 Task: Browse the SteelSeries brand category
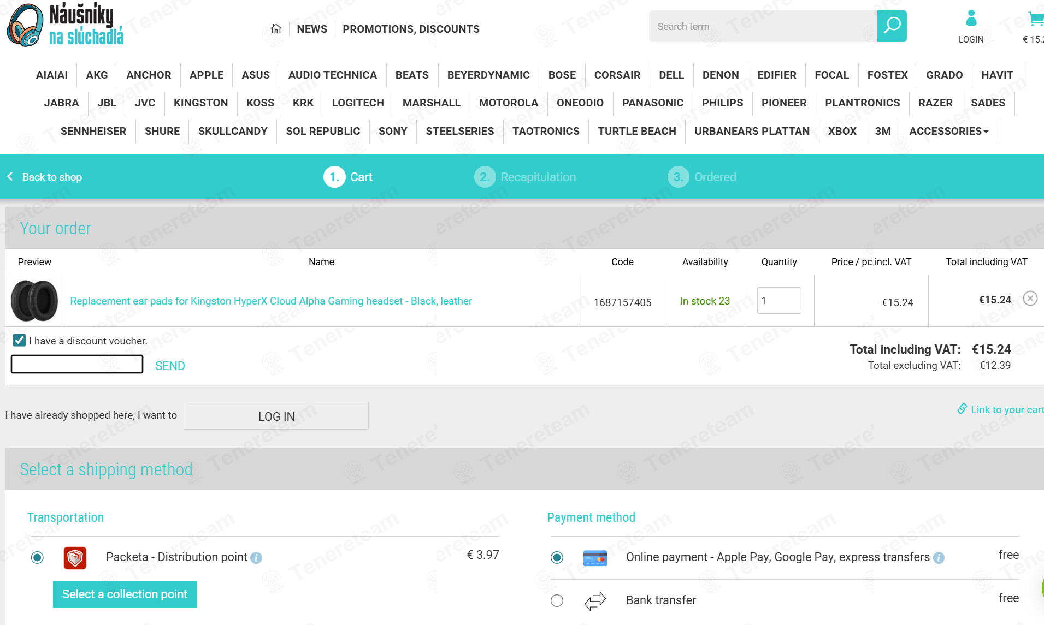click(460, 131)
